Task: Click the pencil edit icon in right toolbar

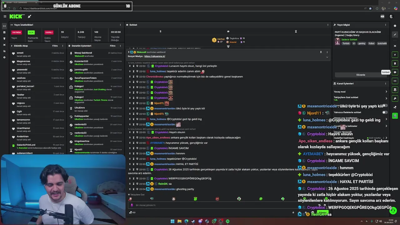Action: tap(395, 35)
